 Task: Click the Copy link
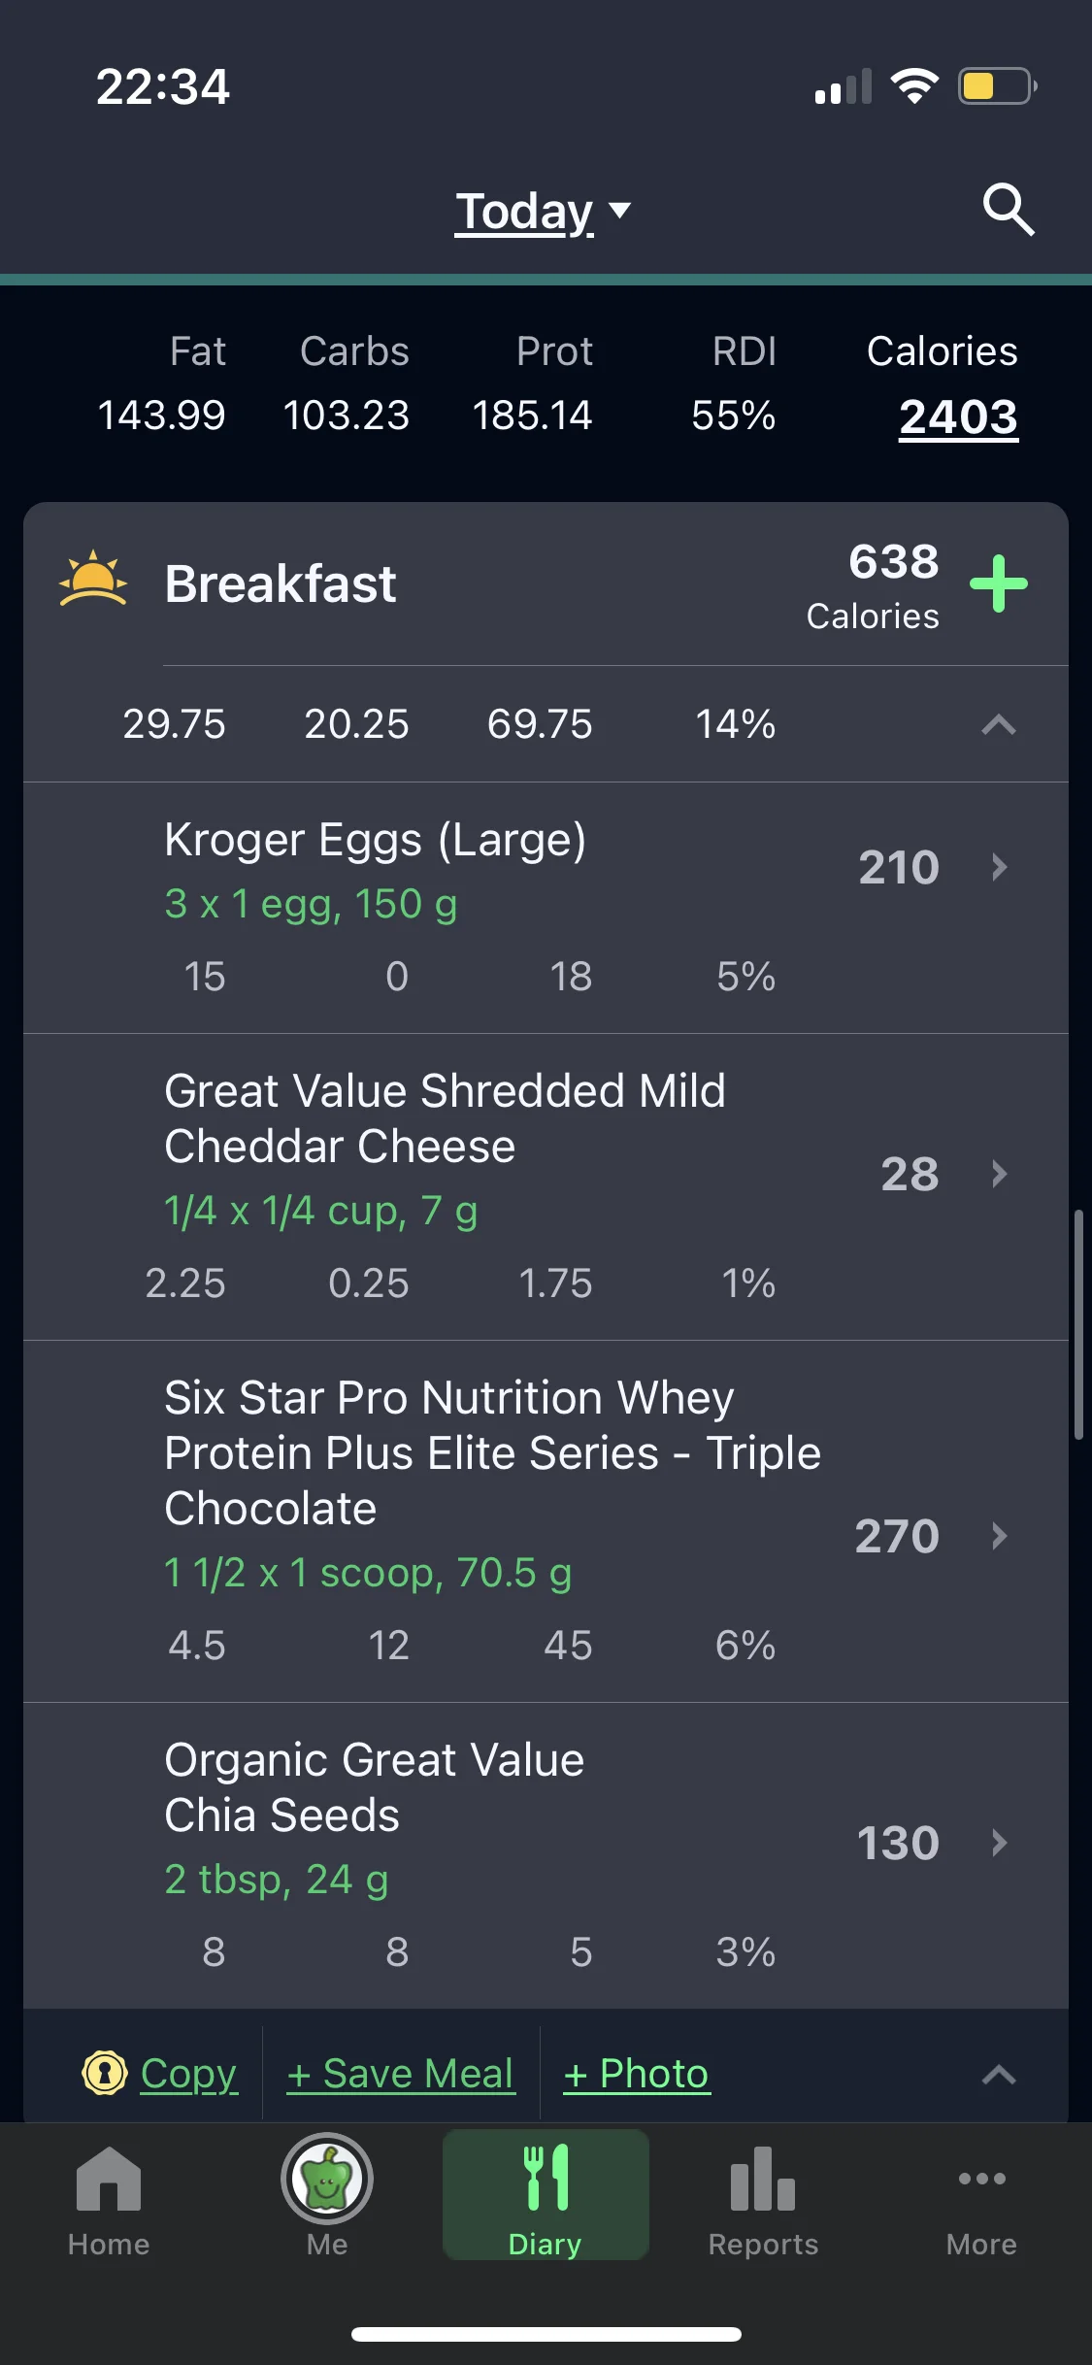click(188, 2074)
